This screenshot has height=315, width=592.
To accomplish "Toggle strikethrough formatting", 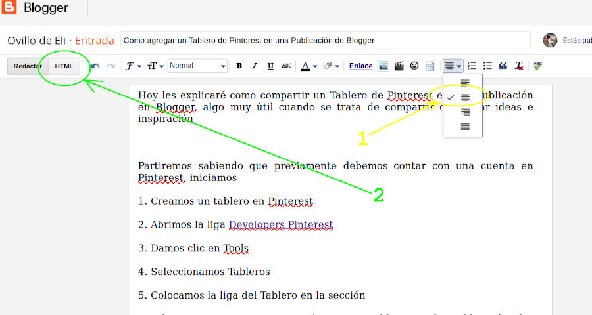I will [287, 66].
